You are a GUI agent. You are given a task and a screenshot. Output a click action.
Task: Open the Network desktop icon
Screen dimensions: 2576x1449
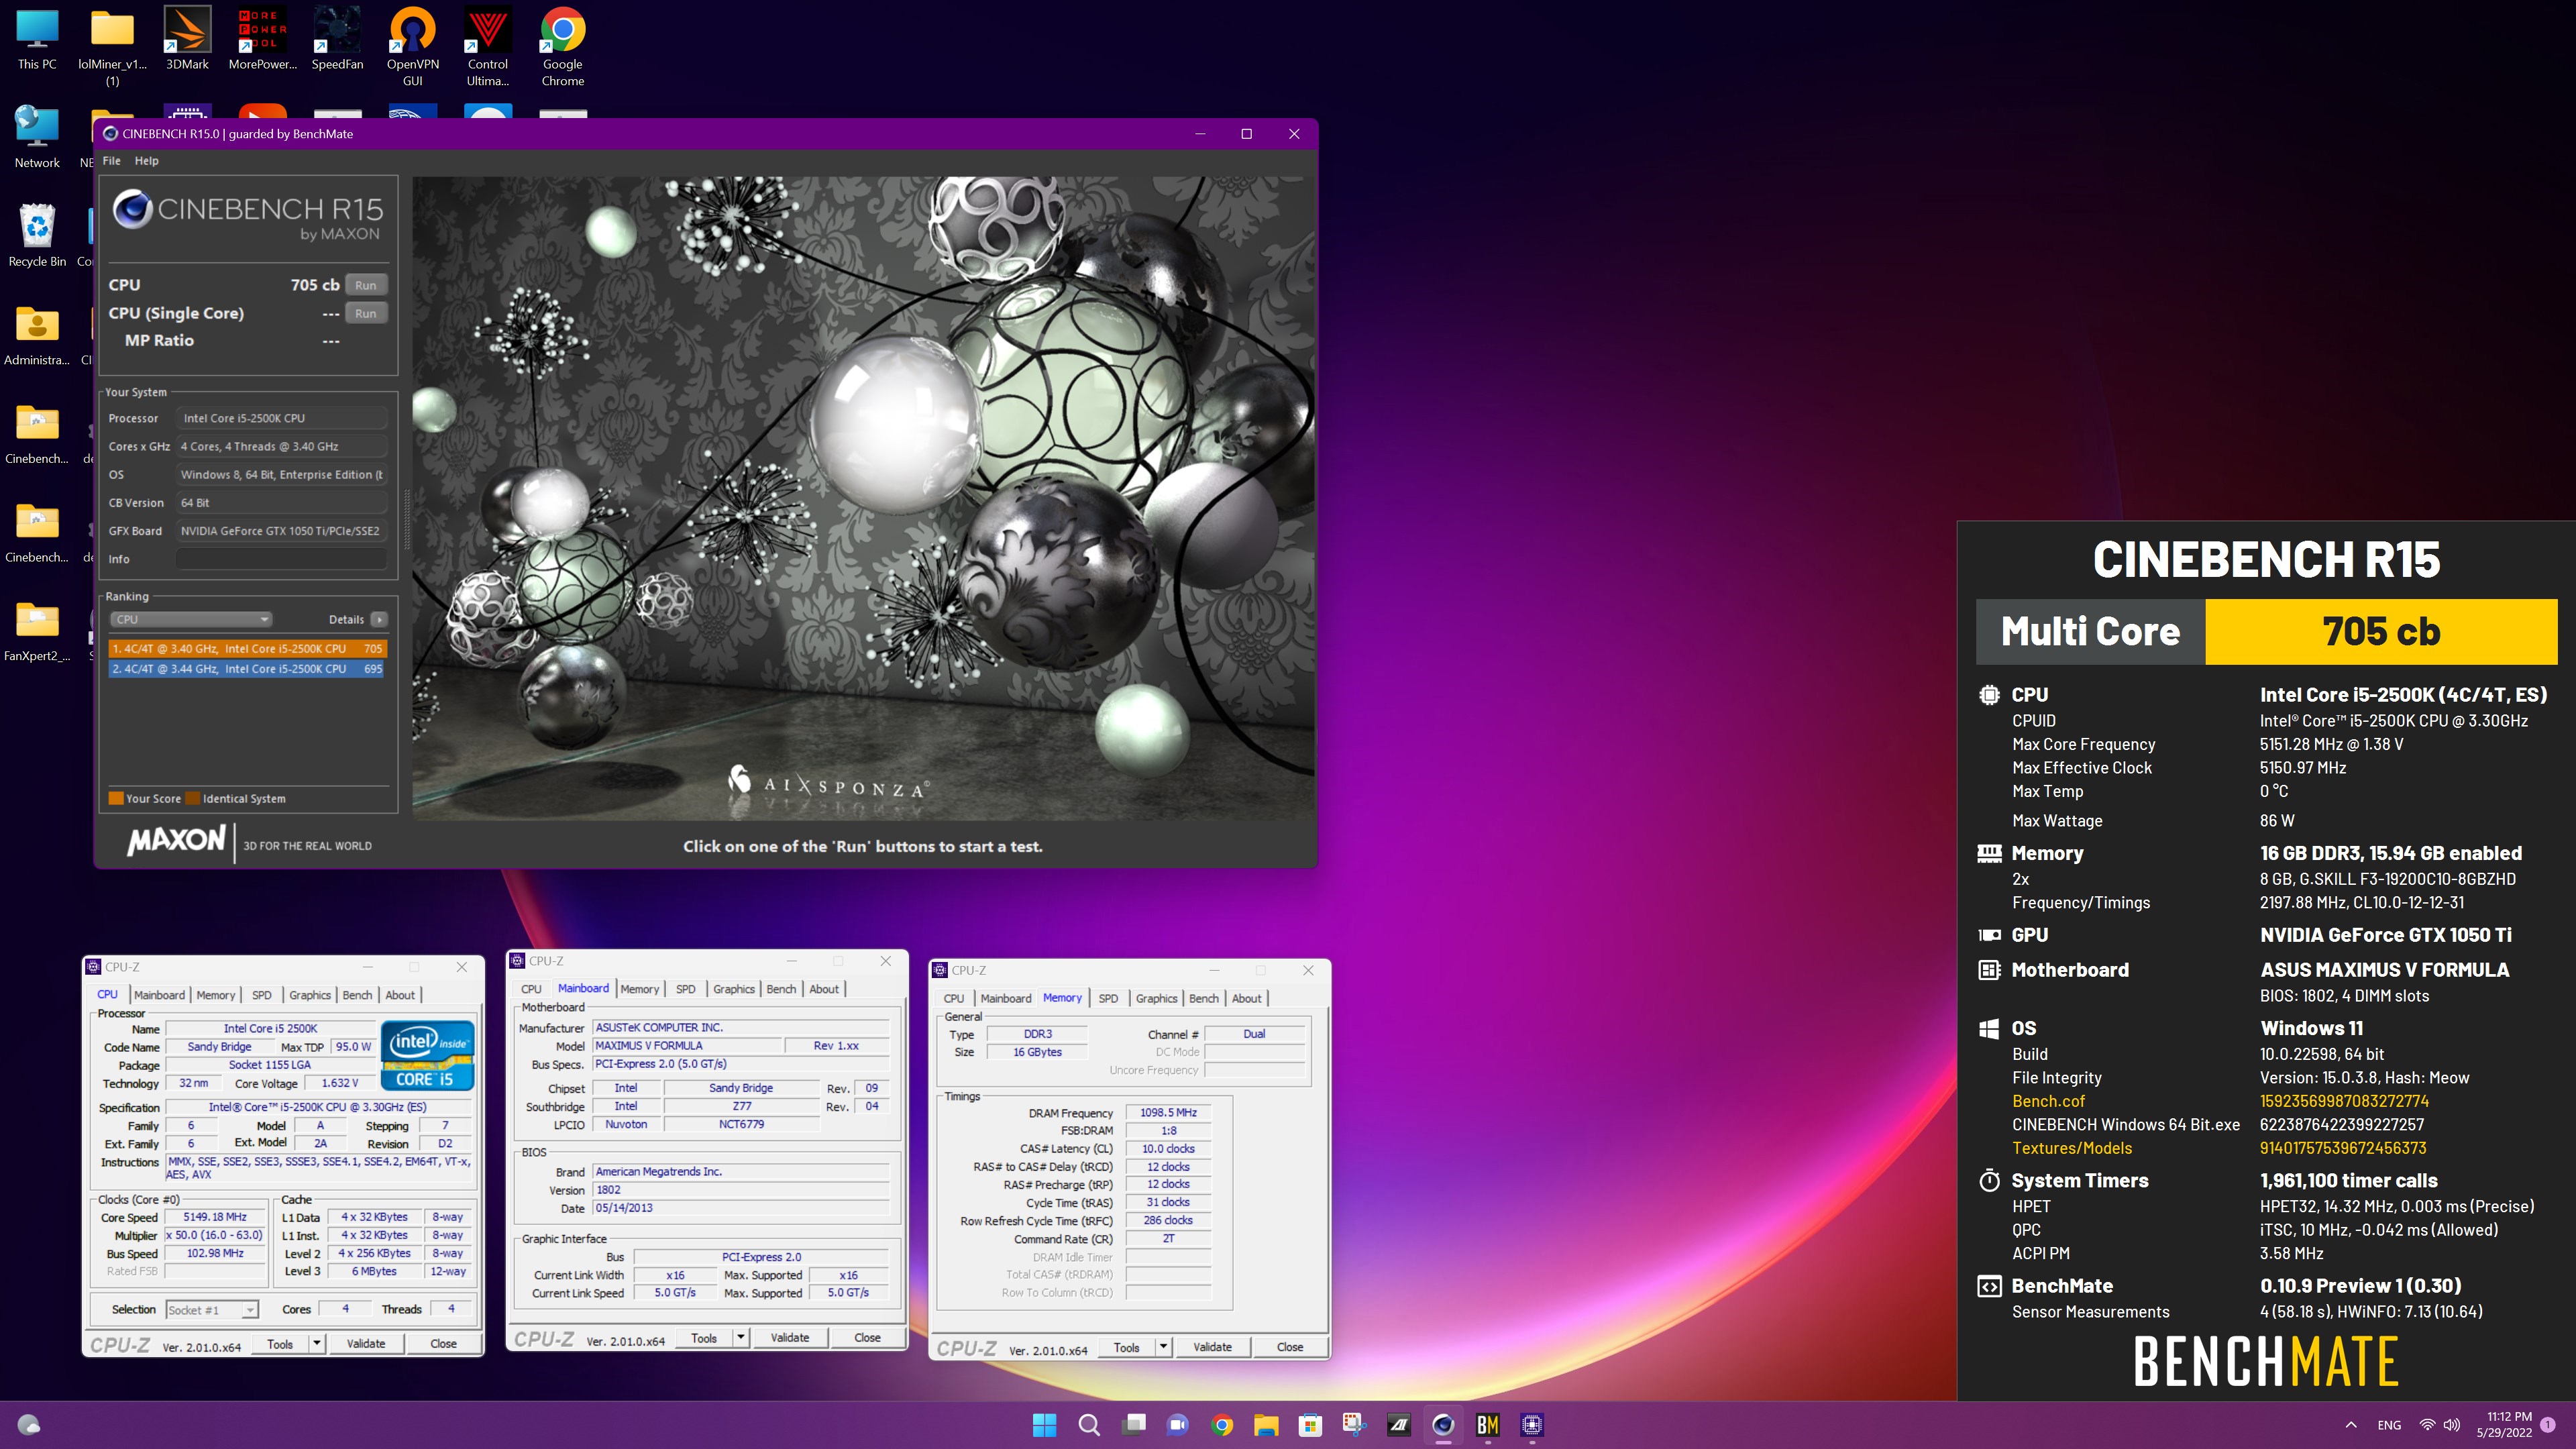(37, 137)
